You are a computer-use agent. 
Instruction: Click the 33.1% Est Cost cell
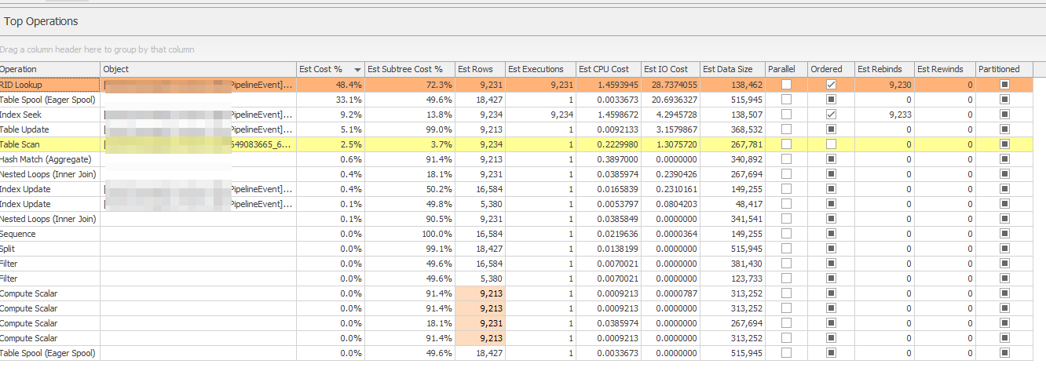331,100
